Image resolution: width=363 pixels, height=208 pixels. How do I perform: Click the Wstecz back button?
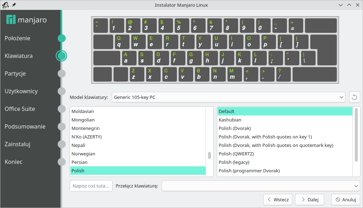coord(278,200)
